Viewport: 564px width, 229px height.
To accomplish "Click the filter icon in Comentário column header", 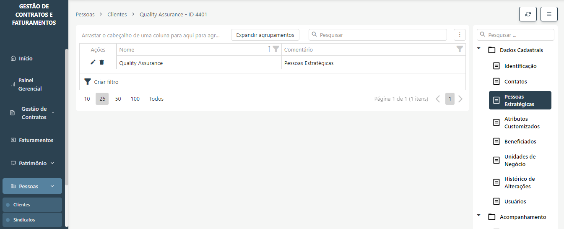I will tap(460, 49).
